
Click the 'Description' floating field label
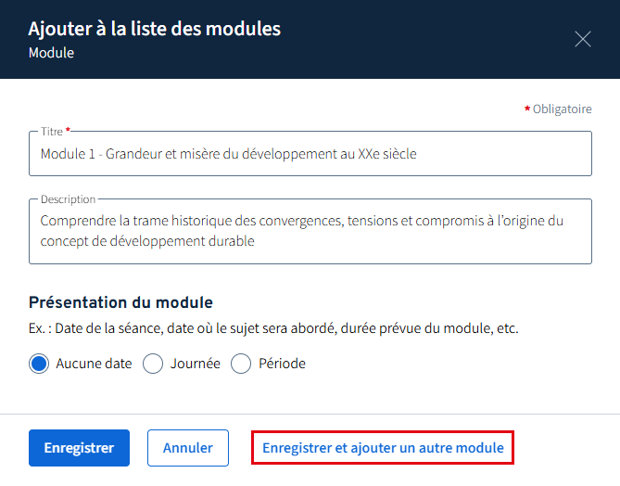coord(68,199)
